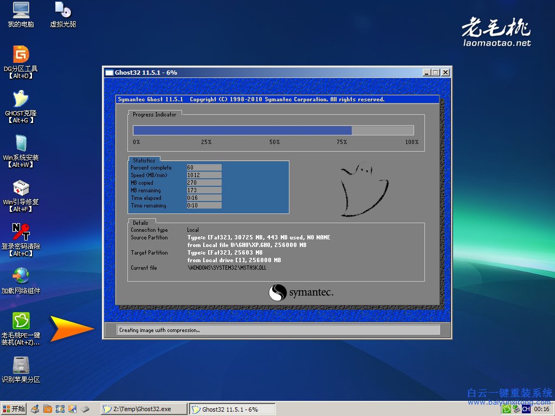Image resolution: width=555 pixels, height=416 pixels.
Task: Open 加载网络组件 desktop shortcut
Action: click(21, 276)
